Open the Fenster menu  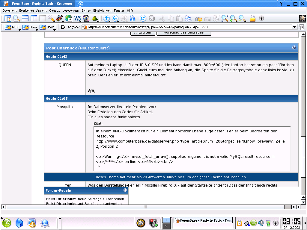119,10
